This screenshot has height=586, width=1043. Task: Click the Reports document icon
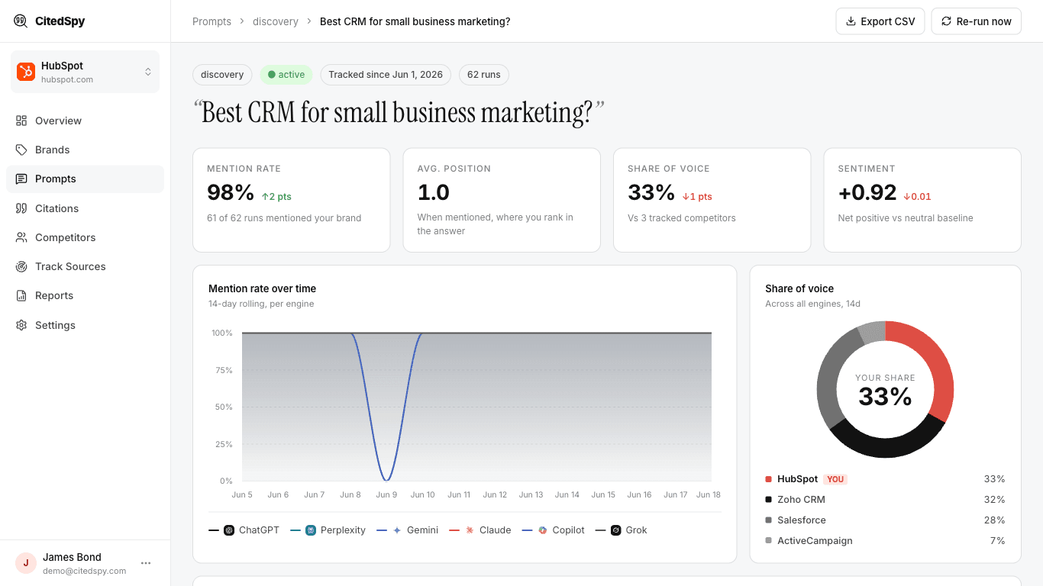point(21,295)
